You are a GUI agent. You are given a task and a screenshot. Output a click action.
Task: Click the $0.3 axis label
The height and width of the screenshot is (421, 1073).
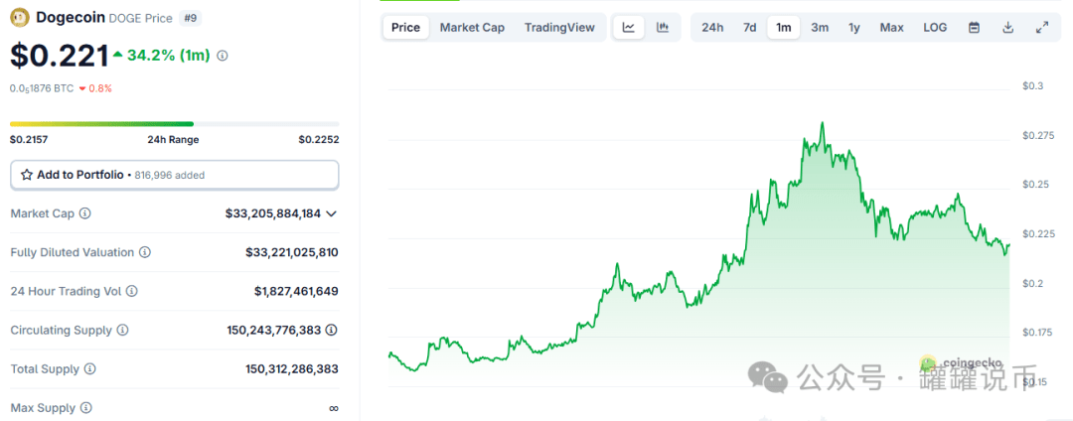coord(1032,85)
